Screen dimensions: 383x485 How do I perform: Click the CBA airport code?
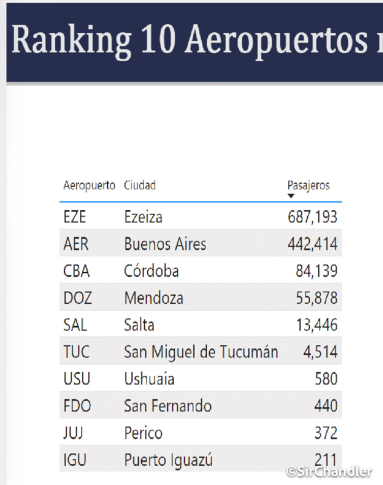(76, 271)
